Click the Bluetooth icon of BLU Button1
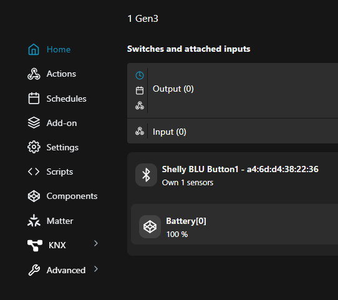 [x=146, y=175]
